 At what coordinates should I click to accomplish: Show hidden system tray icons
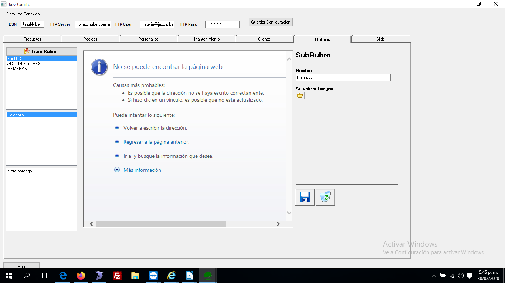[x=434, y=276]
